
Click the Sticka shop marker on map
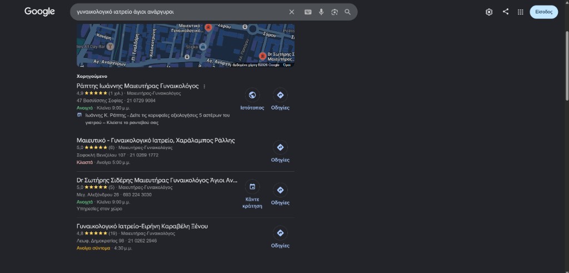(x=203, y=47)
